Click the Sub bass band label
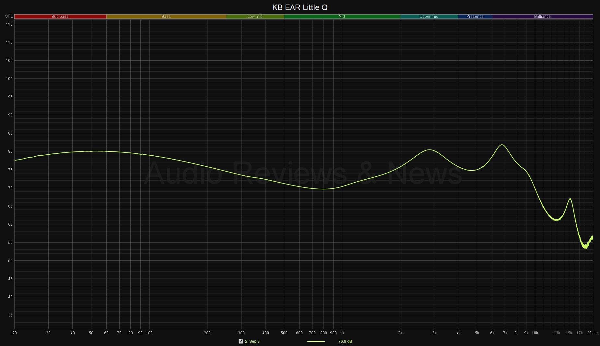This screenshot has height=346, width=600. click(60, 17)
